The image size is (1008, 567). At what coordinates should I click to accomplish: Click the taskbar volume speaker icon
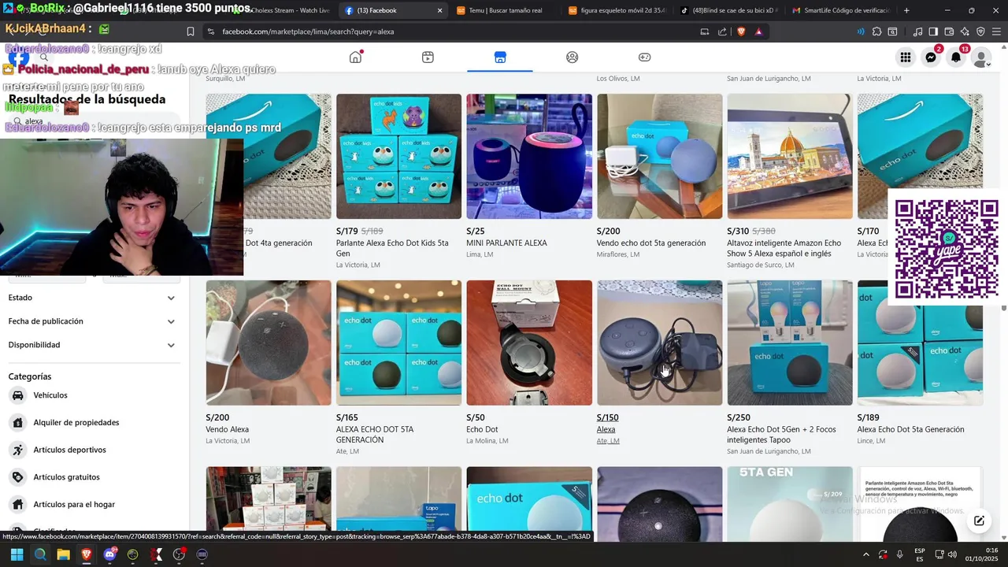[x=951, y=554]
